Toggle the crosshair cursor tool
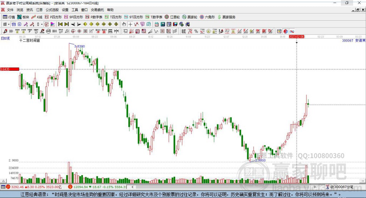The height and width of the screenshot is (198, 366). coord(130,24)
